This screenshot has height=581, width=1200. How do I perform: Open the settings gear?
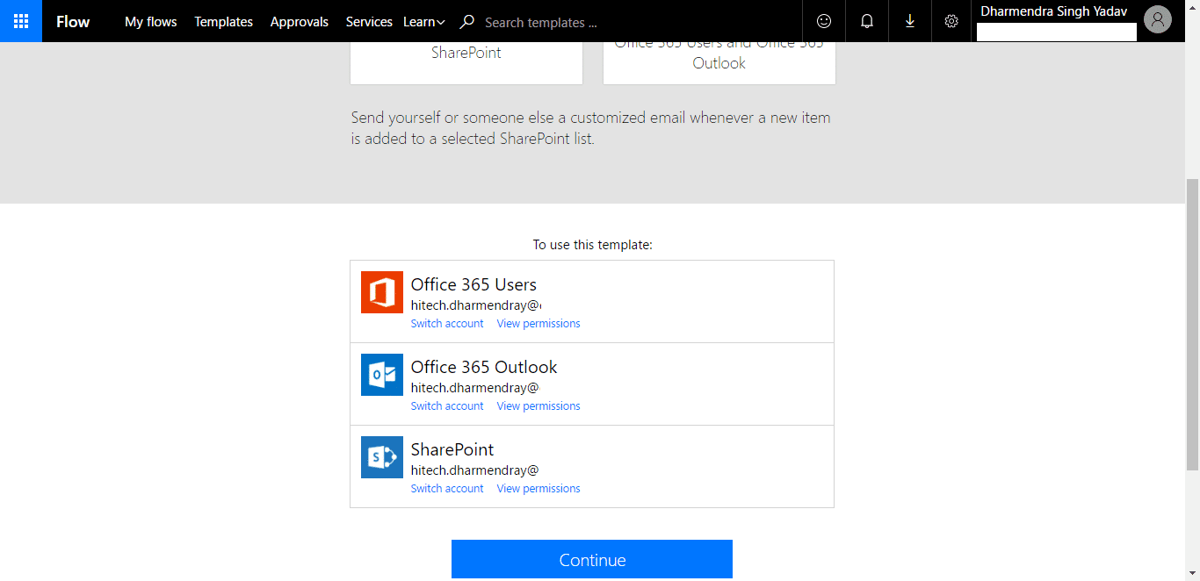click(951, 21)
